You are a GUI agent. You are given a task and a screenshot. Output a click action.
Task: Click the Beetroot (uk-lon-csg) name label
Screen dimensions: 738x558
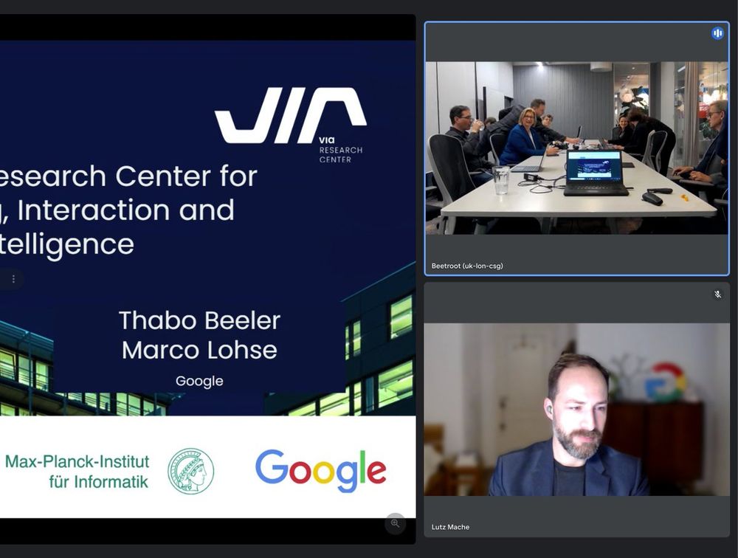tap(467, 266)
